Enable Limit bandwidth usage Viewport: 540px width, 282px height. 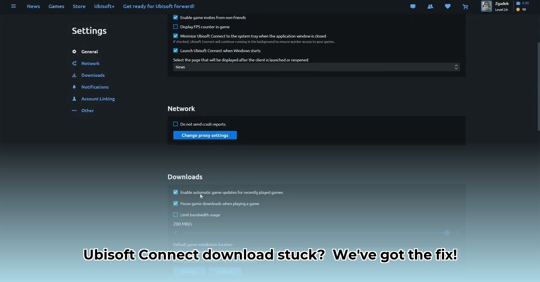(x=175, y=215)
